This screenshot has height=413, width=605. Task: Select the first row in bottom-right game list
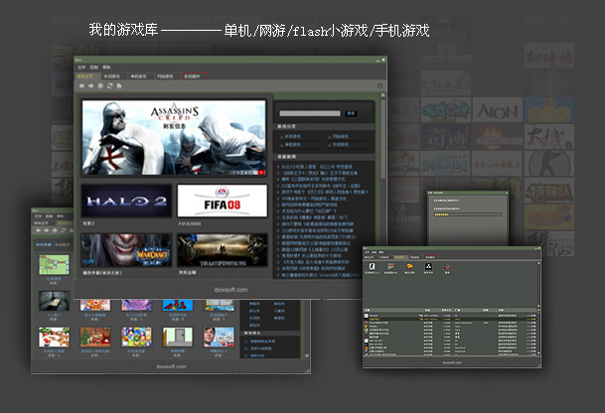point(449,316)
